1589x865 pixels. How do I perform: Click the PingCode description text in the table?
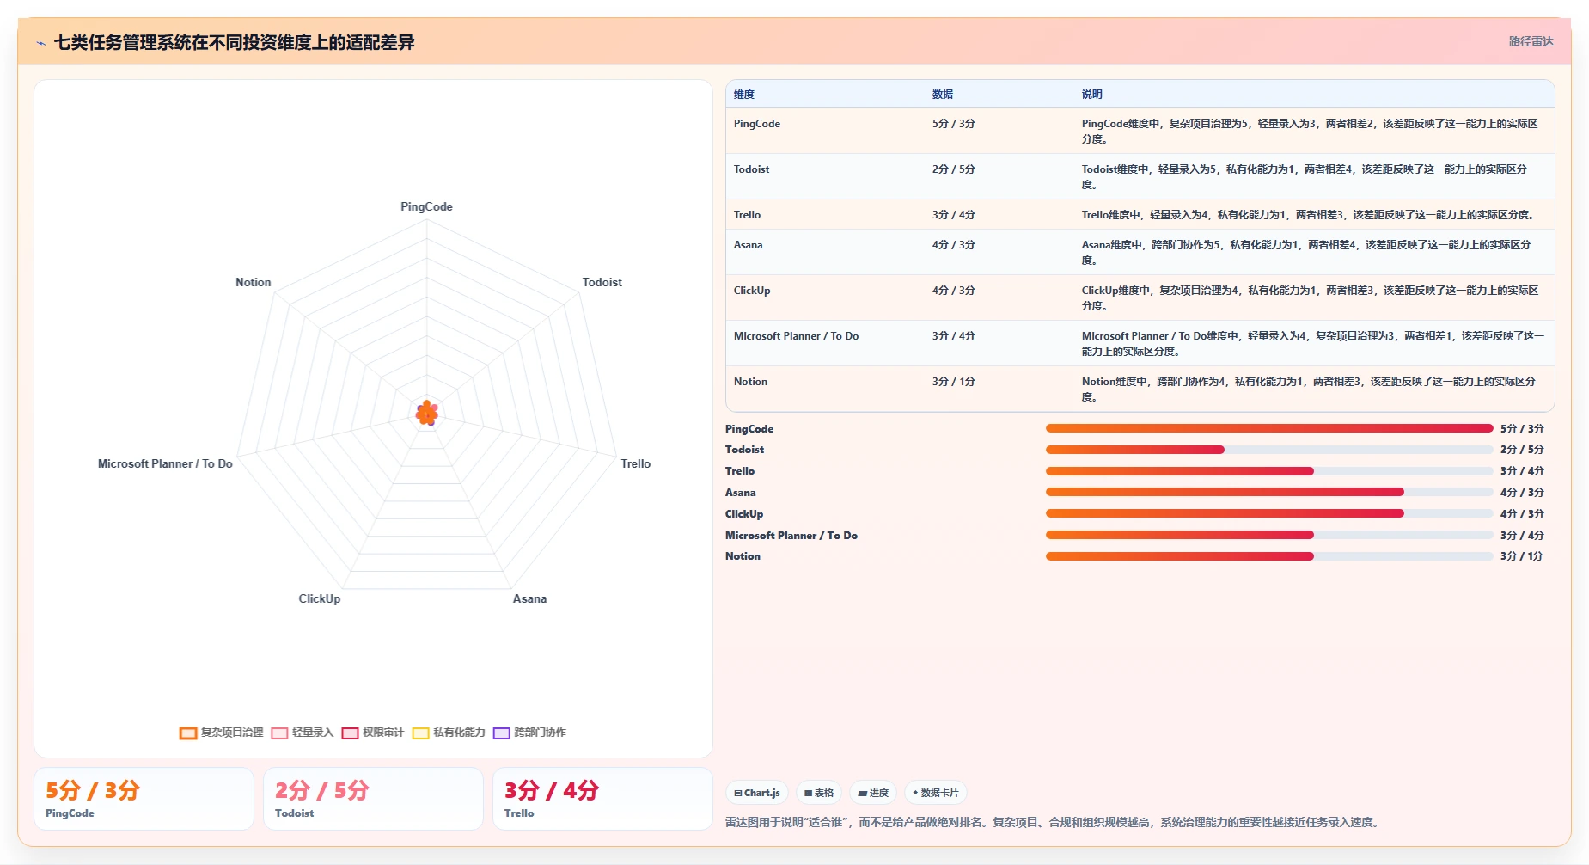point(1310,132)
